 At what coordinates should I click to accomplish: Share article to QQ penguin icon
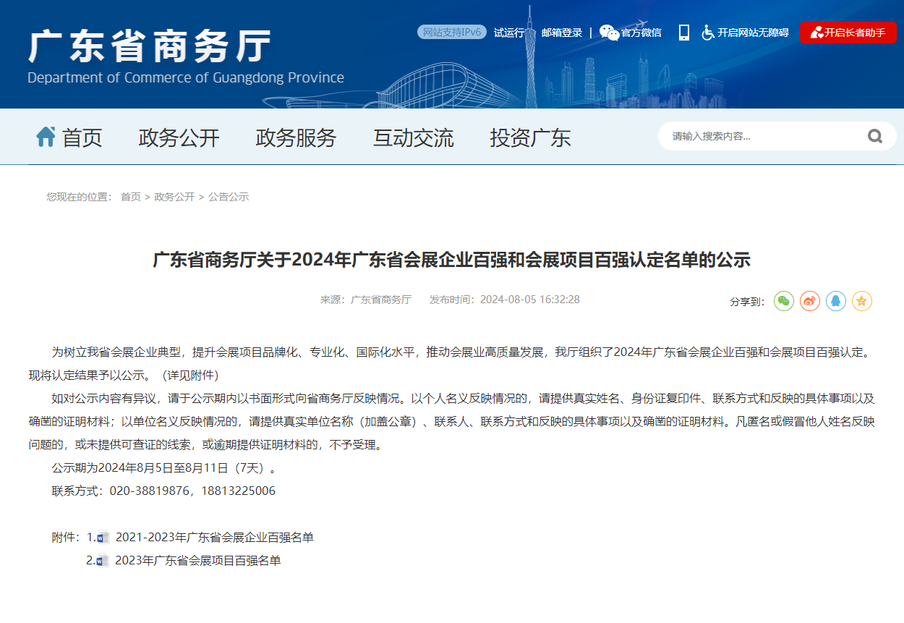tap(836, 301)
